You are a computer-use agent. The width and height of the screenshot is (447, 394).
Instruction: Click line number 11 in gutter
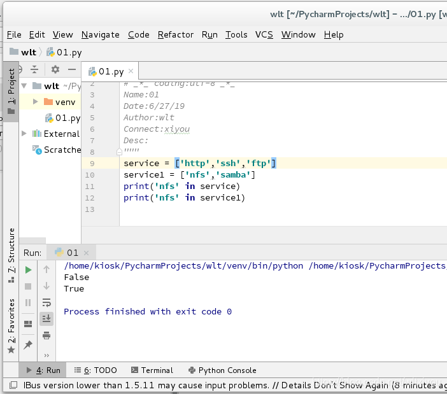point(90,186)
